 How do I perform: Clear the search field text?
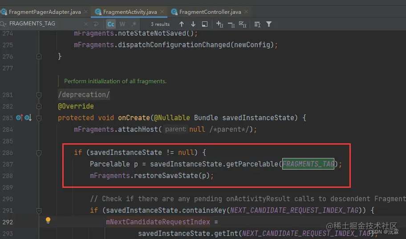pyautogui.click(x=86, y=24)
